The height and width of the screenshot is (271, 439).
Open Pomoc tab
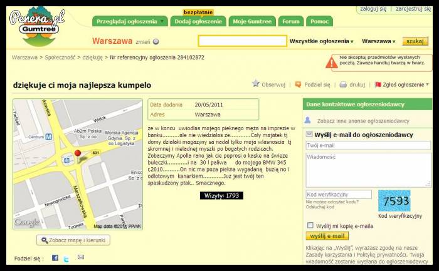[319, 21]
